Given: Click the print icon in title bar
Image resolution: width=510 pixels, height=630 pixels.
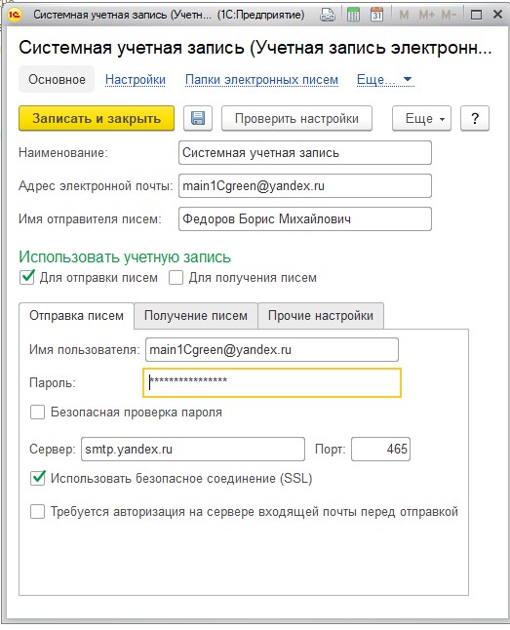Looking at the screenshot, I should [x=328, y=15].
